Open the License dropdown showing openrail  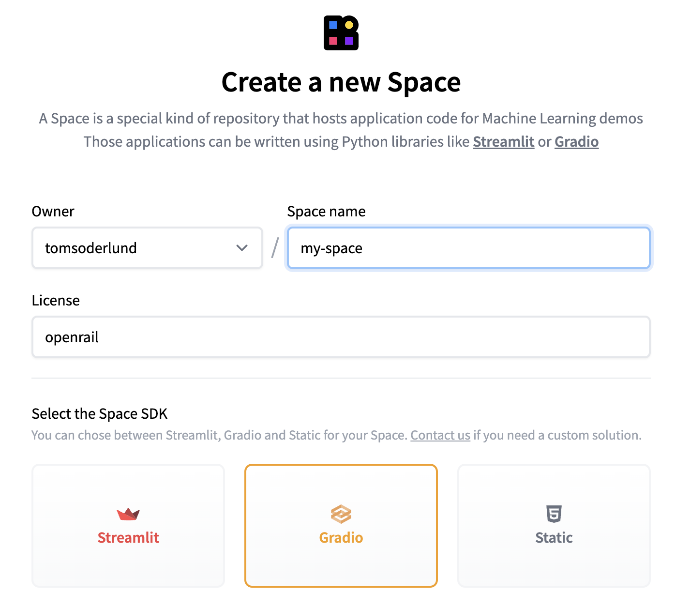pos(341,336)
